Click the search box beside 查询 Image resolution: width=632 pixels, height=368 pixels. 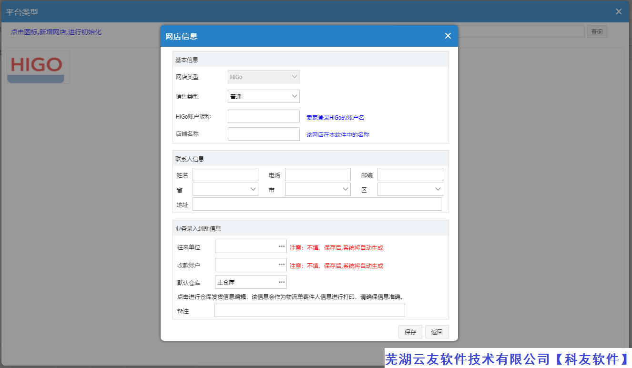(521, 31)
